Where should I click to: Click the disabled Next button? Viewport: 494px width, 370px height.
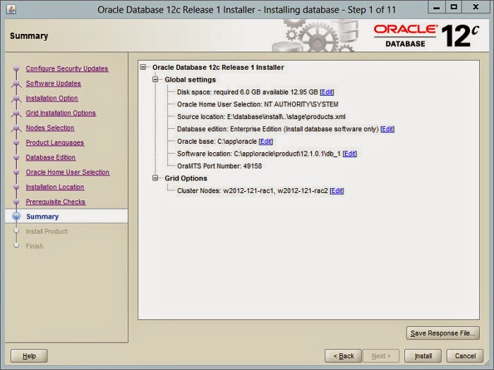point(381,356)
